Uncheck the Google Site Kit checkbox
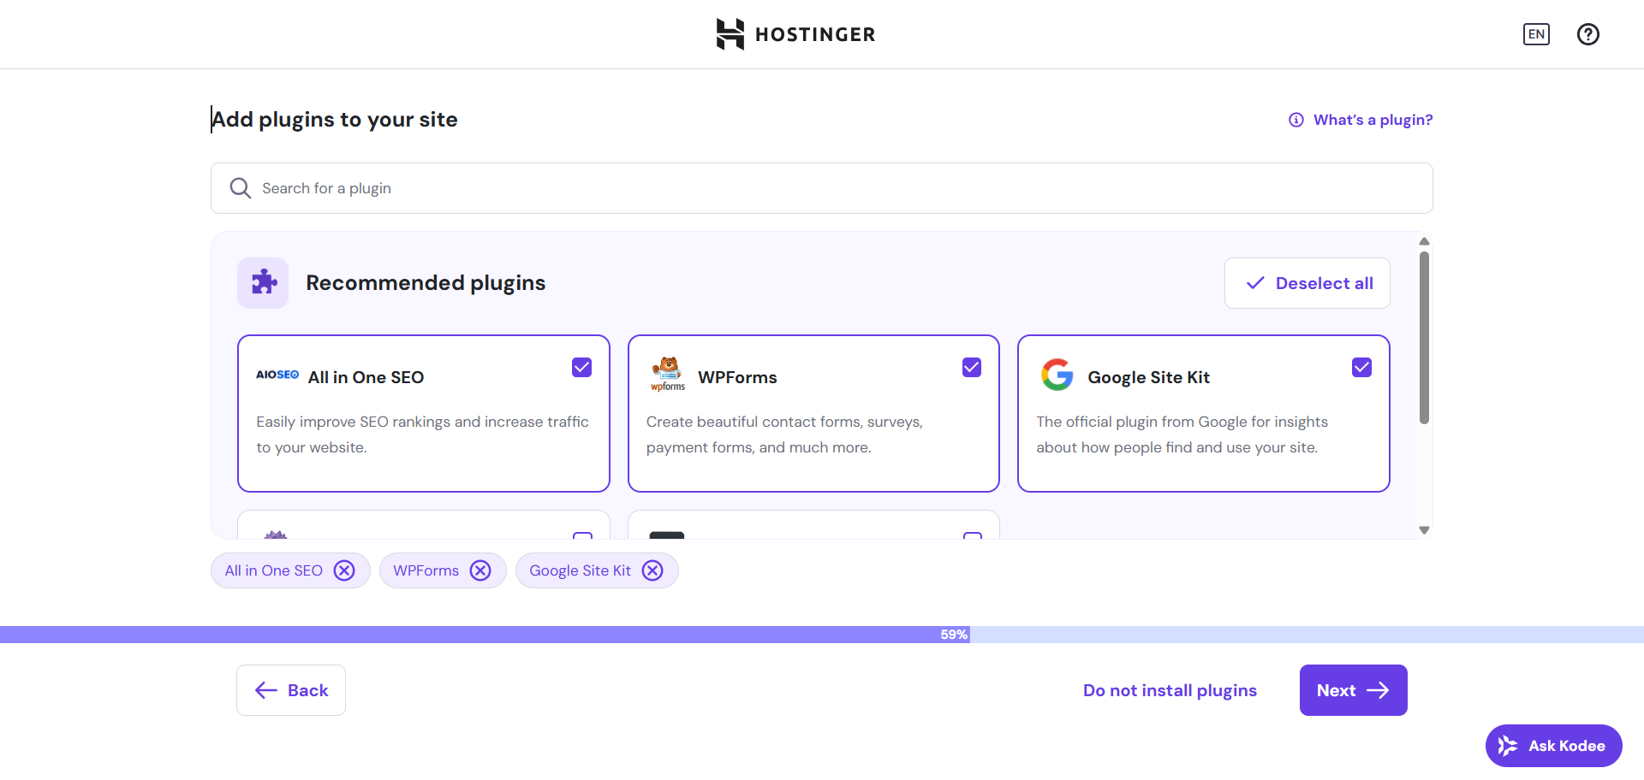 (1362, 368)
